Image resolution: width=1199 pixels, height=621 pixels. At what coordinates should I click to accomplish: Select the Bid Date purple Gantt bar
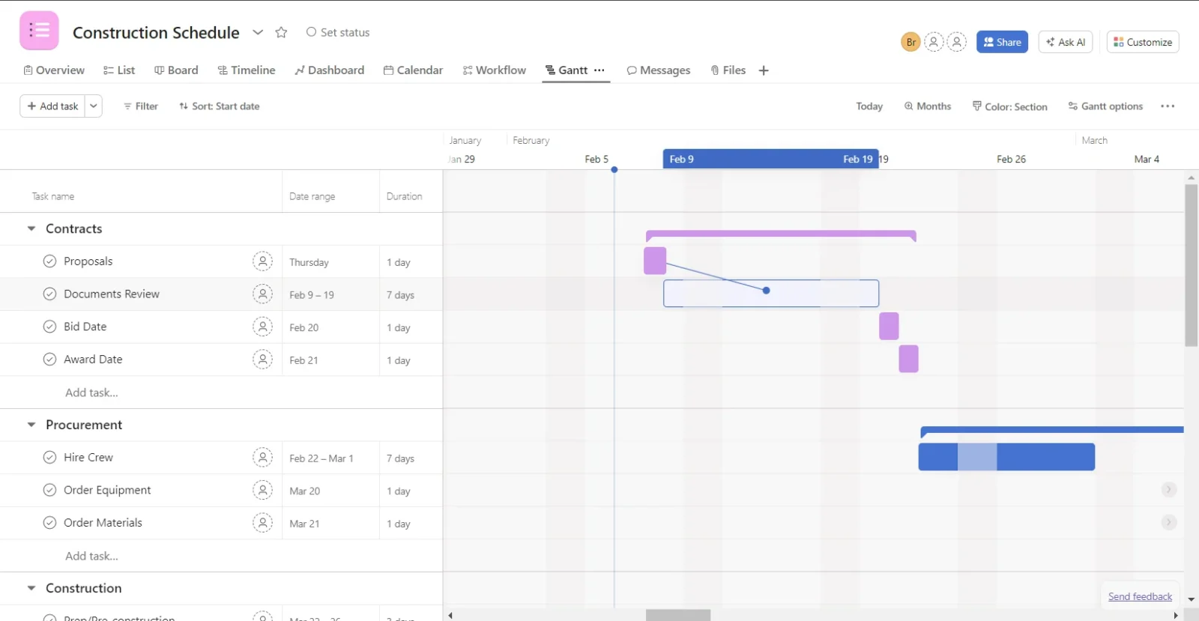(889, 326)
